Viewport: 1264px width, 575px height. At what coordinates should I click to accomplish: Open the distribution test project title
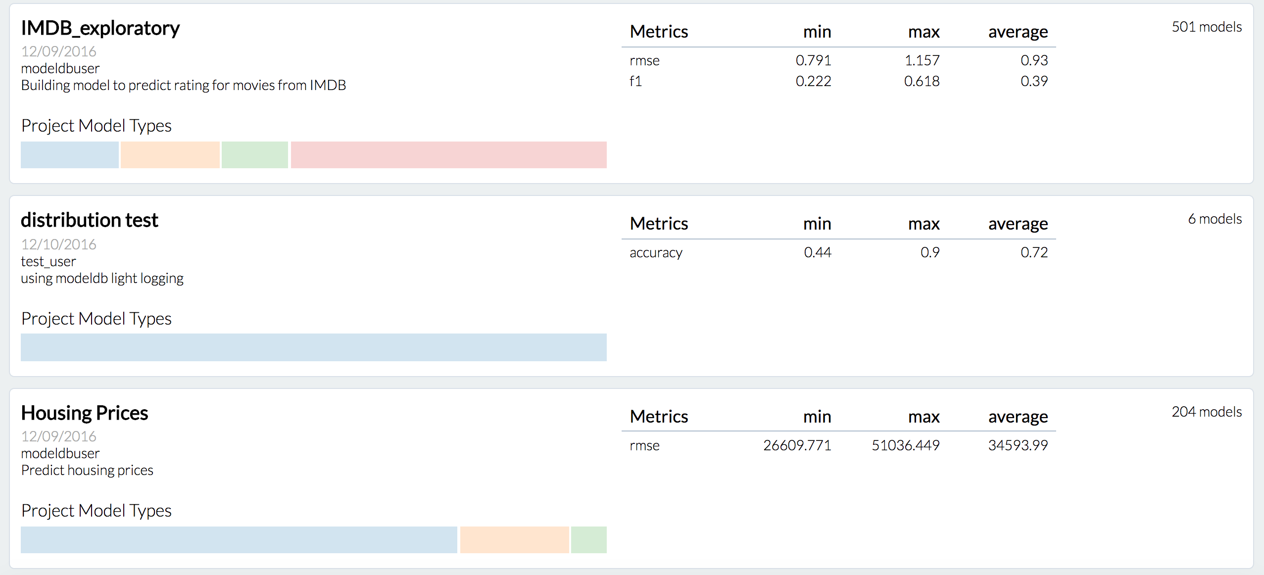90,220
